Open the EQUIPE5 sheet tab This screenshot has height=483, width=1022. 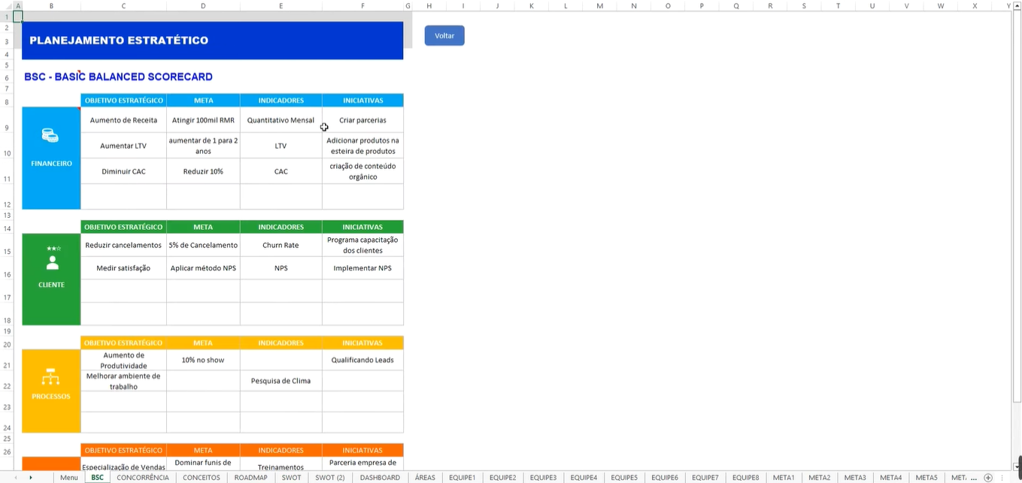coord(624,478)
